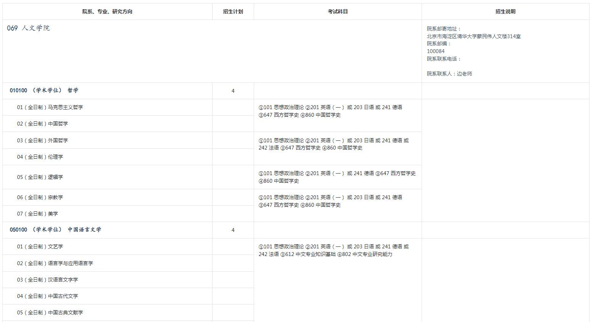Click the 06 宗教学 direction row
This screenshot has width=591, height=322.
(x=40, y=197)
